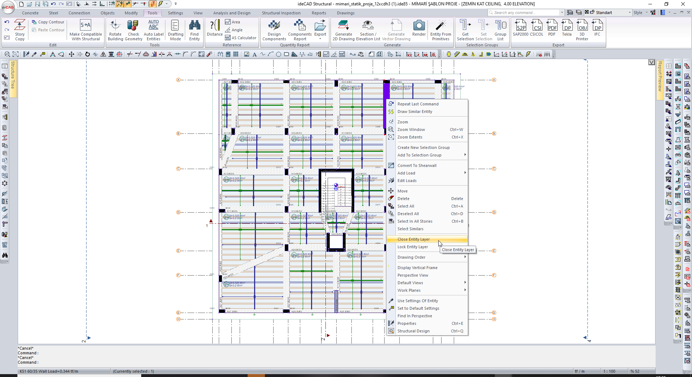This screenshot has width=692, height=377.
Task: Switch to the Analysis and Design tab
Action: coord(231,13)
